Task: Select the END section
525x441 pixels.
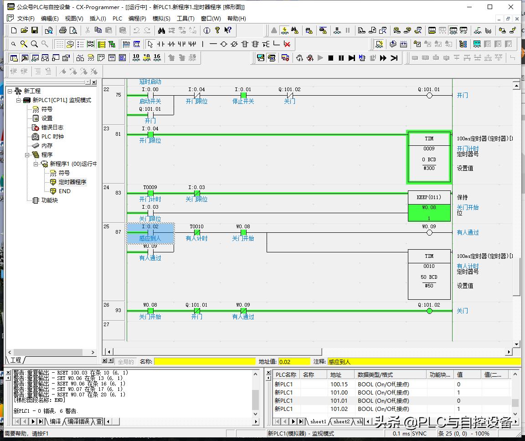Action: coord(65,191)
